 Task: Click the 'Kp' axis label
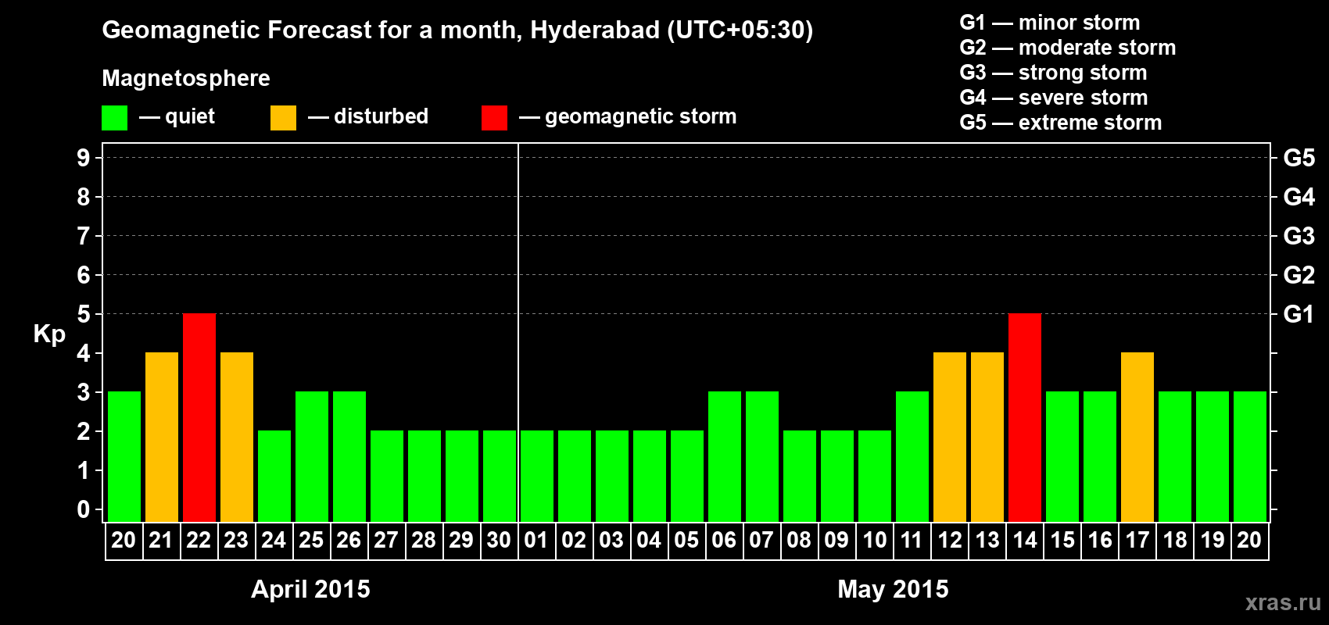point(49,334)
